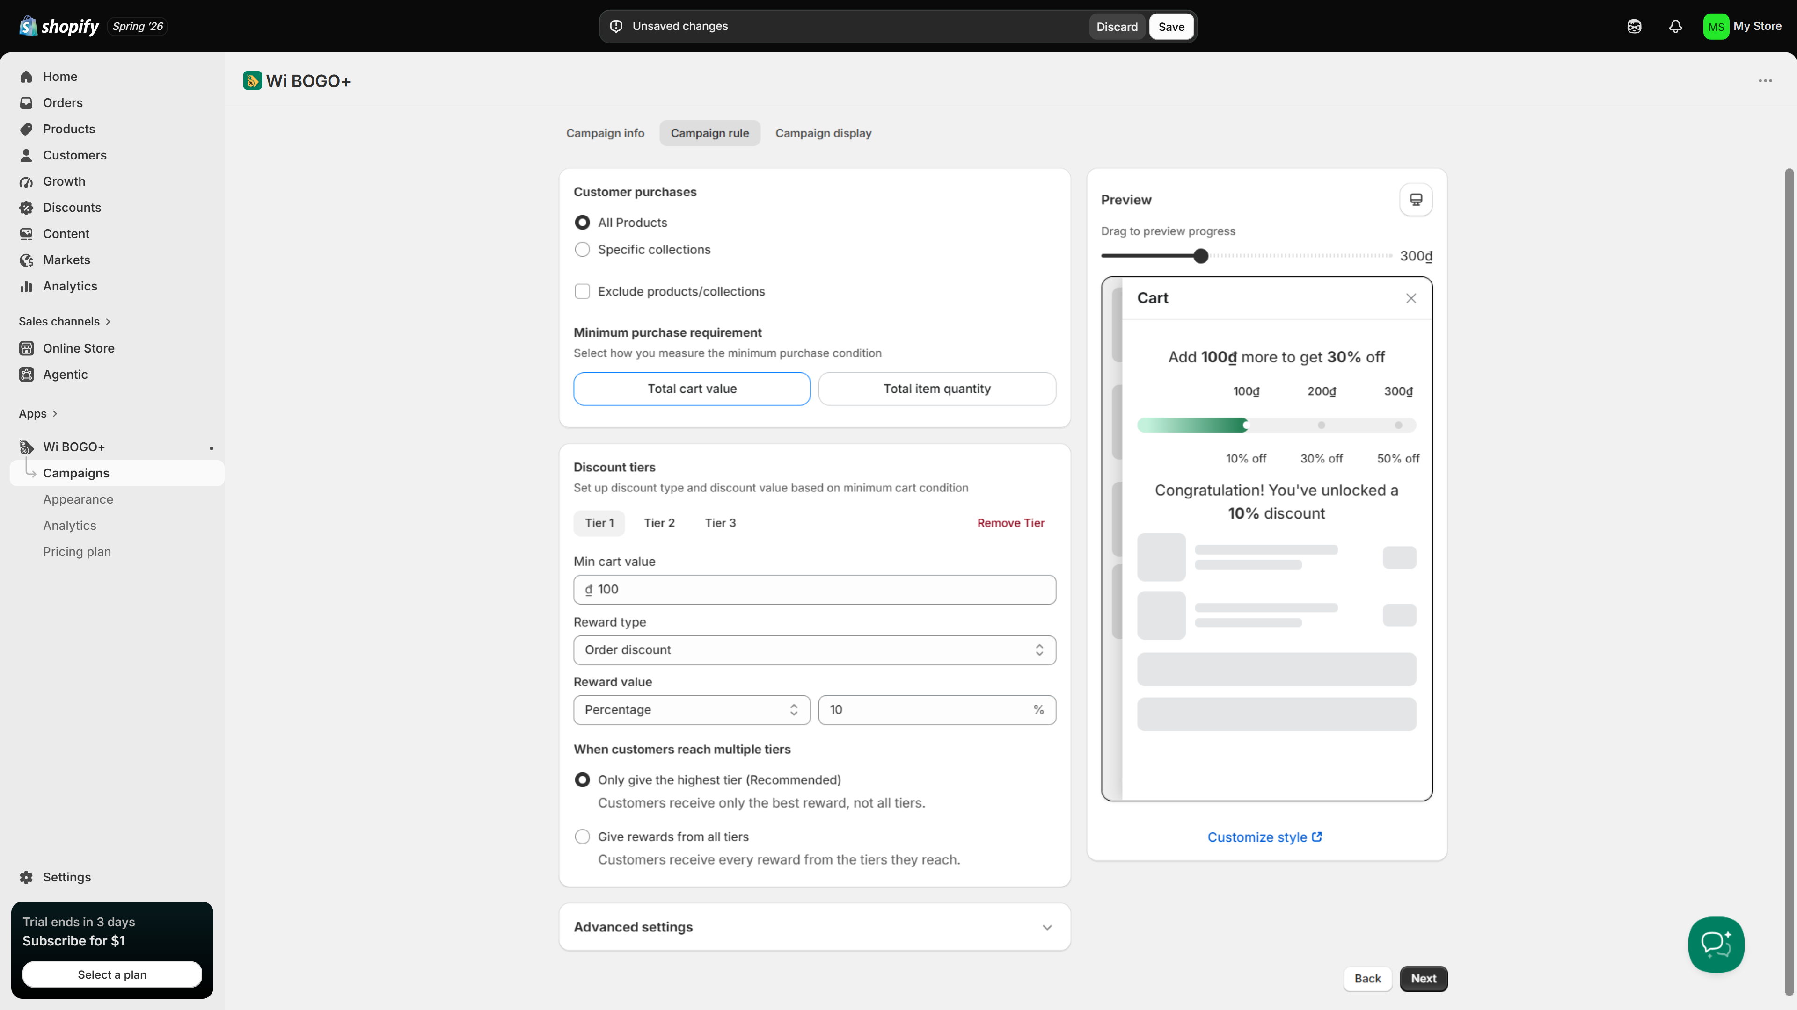This screenshot has width=1797, height=1010.
Task: Open the Reward type dropdown
Action: click(815, 650)
